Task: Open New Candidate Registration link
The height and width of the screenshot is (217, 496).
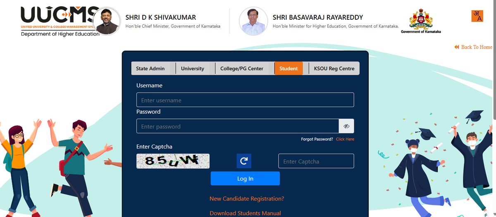Action: [247, 198]
